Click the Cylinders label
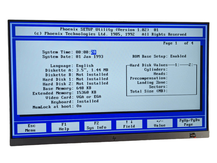 pos(156,70)
